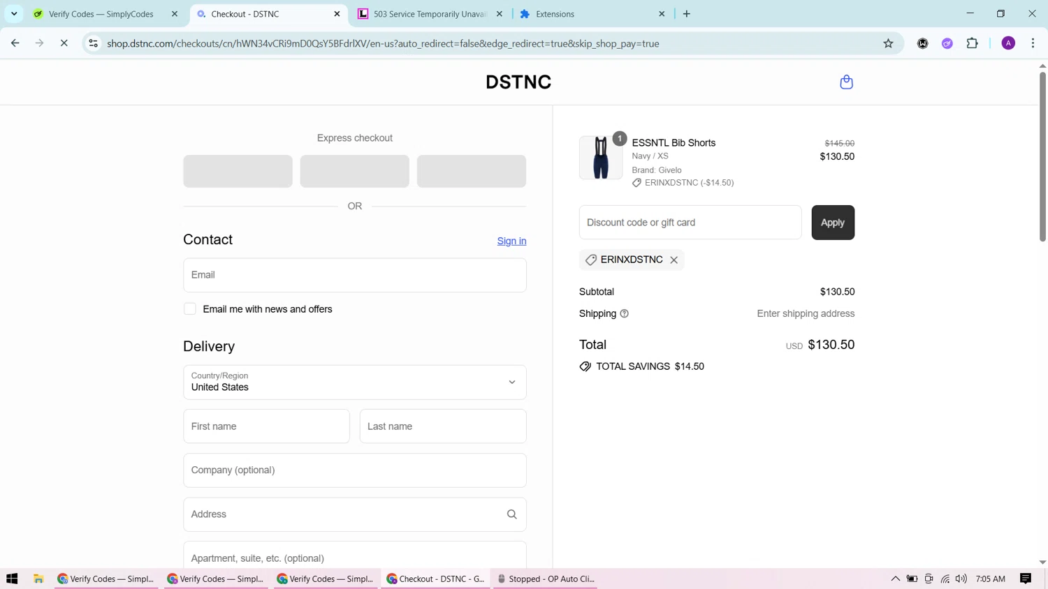Screen dimensions: 1048x589
Task: Open the network icon in system tray
Action: 945,579
